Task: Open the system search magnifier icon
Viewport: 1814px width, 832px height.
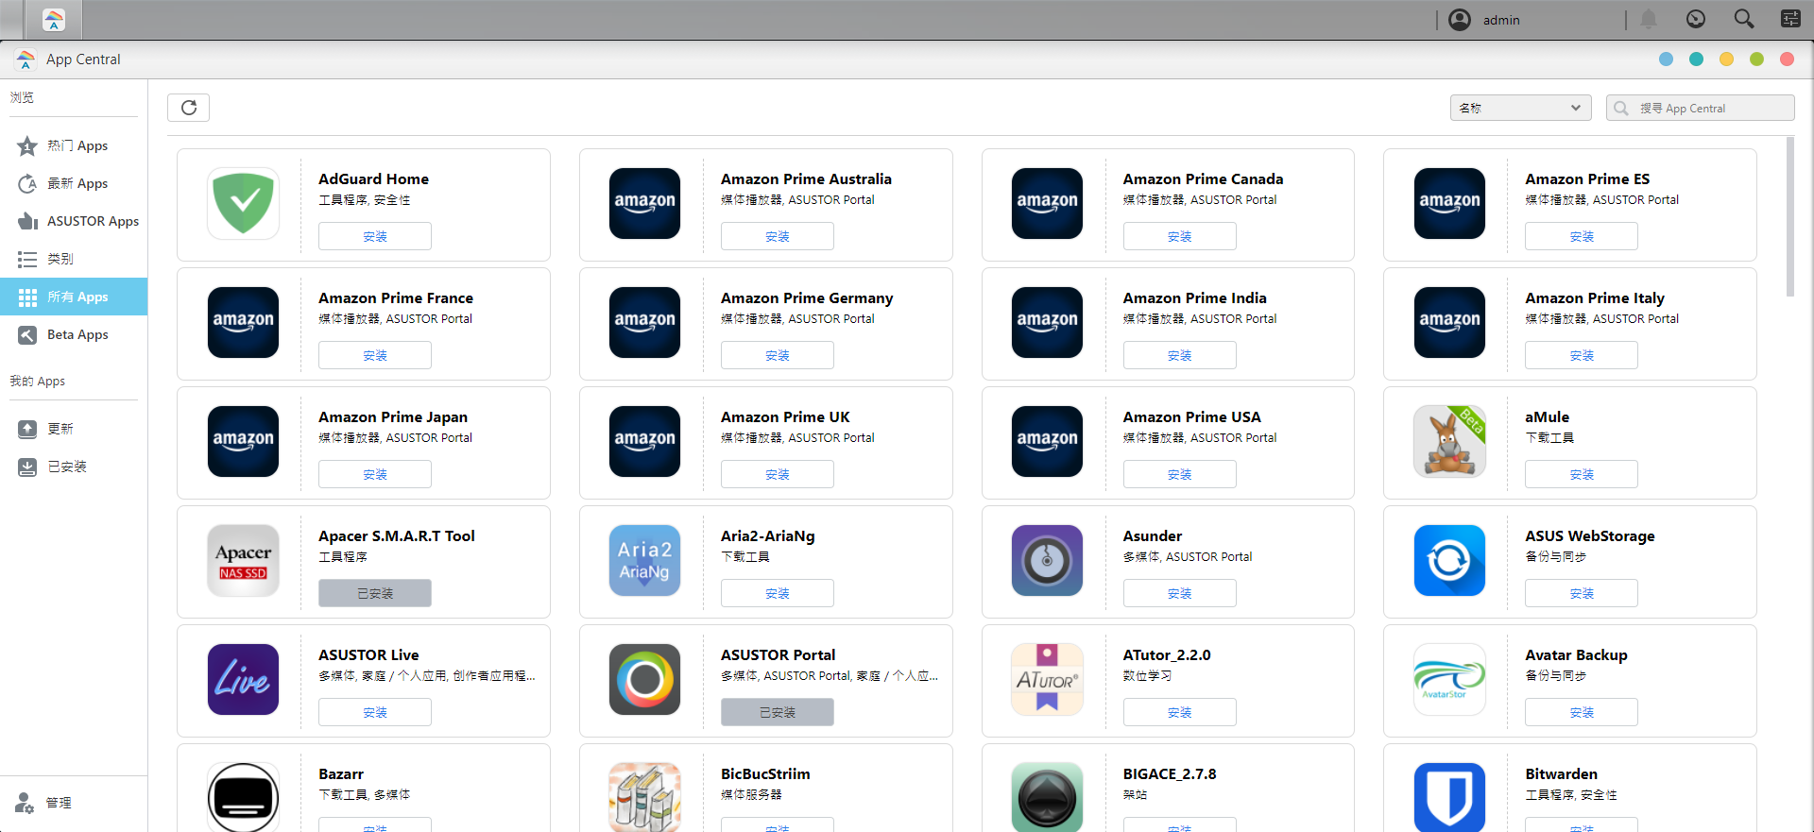Action: pos(1743,19)
